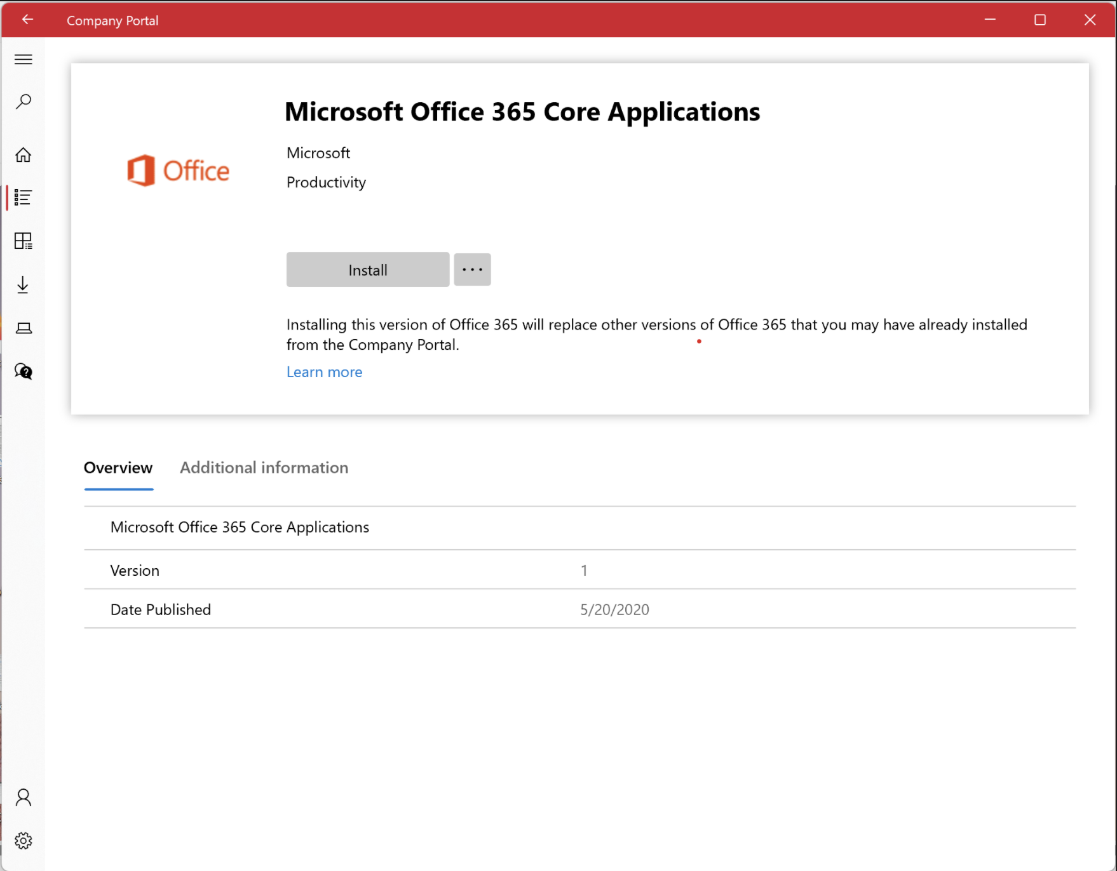The image size is (1117, 871).
Task: Switch to Additional information tab
Action: coord(264,468)
